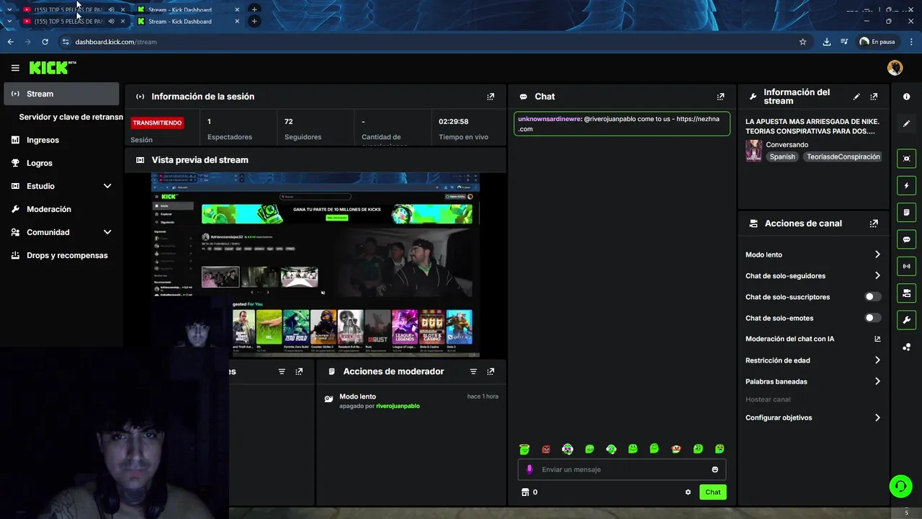Click the Hostear canal option

(x=768, y=399)
